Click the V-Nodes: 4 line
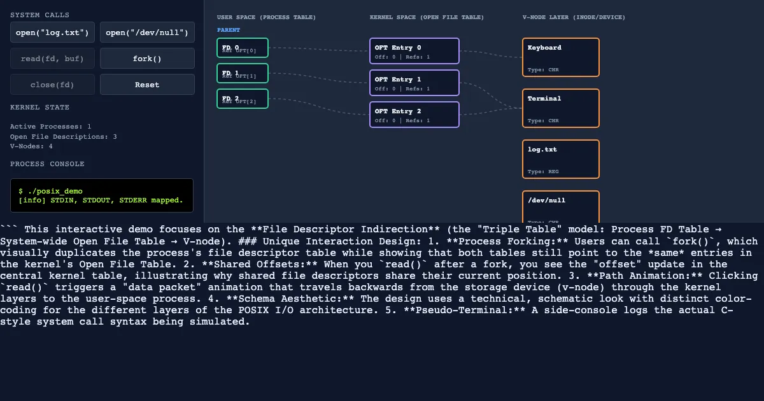The height and width of the screenshot is (401, 764). tap(31, 146)
